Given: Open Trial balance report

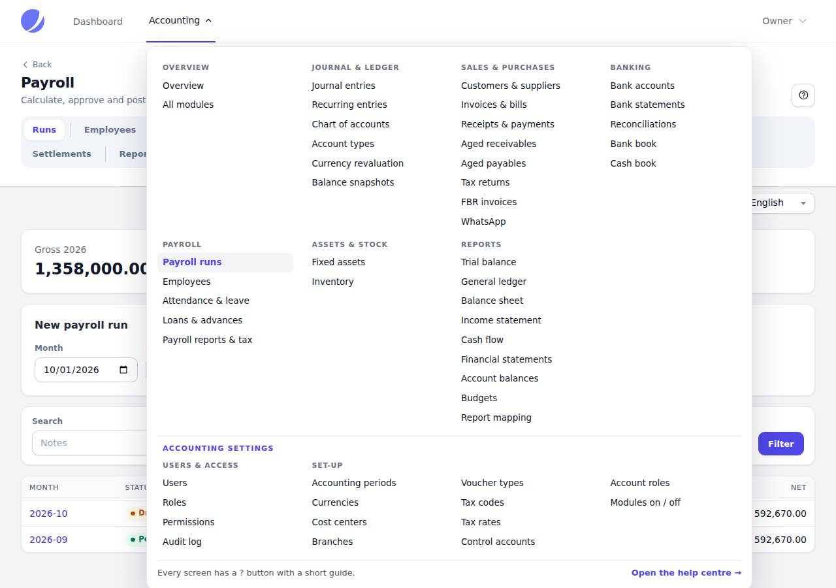Looking at the screenshot, I should pos(489,262).
